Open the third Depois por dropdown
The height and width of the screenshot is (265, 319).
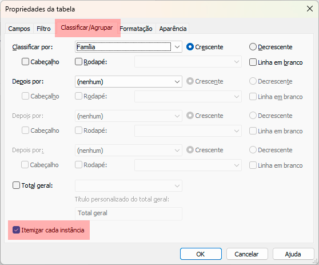click(x=129, y=151)
